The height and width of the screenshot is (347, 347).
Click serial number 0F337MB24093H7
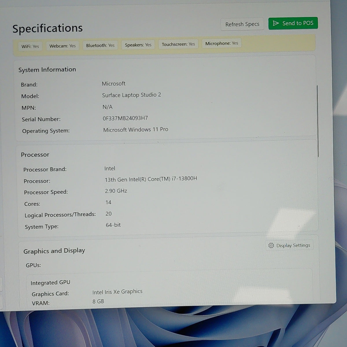(x=125, y=118)
